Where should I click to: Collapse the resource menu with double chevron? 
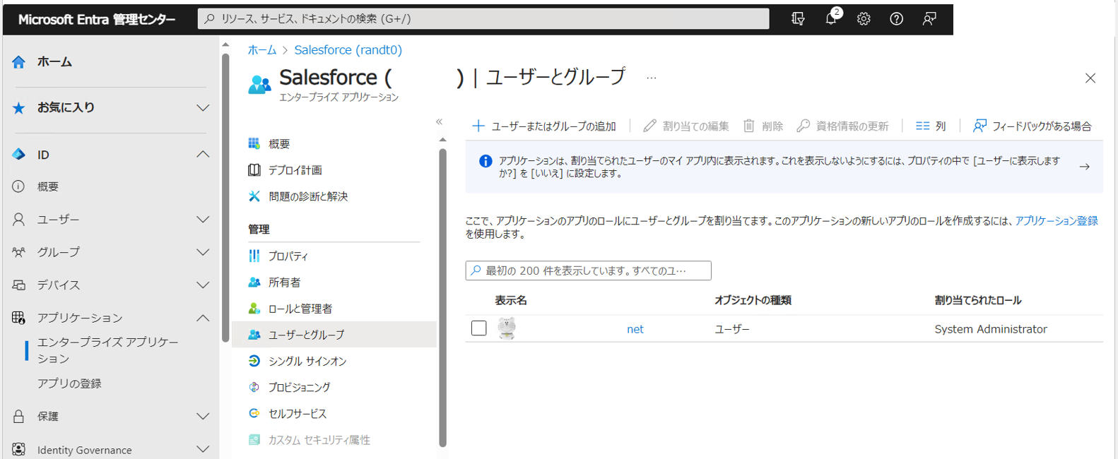439,121
